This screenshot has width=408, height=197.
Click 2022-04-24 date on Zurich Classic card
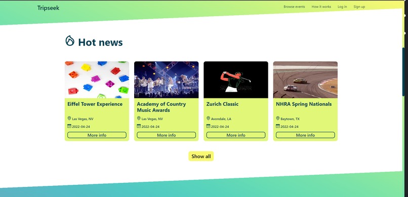tap(220, 127)
